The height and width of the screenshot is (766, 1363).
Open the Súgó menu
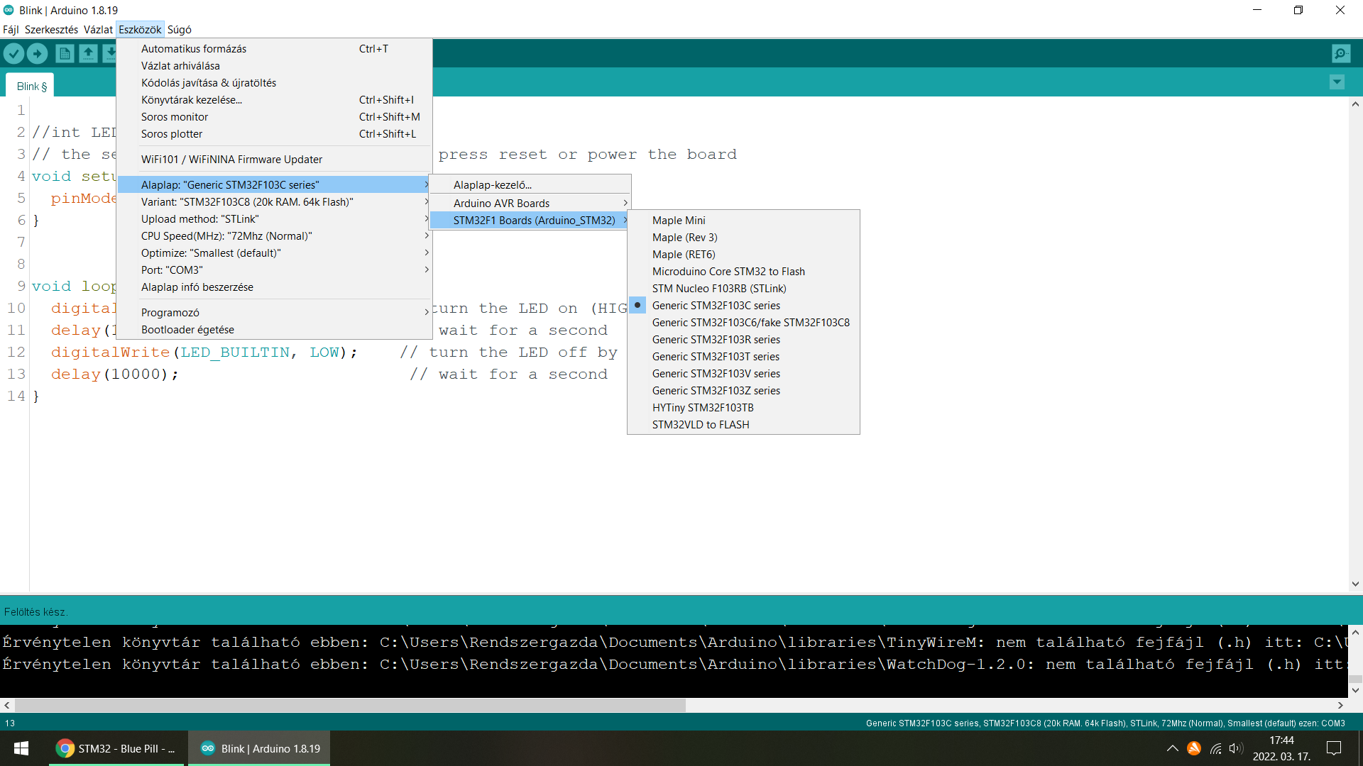click(x=180, y=30)
